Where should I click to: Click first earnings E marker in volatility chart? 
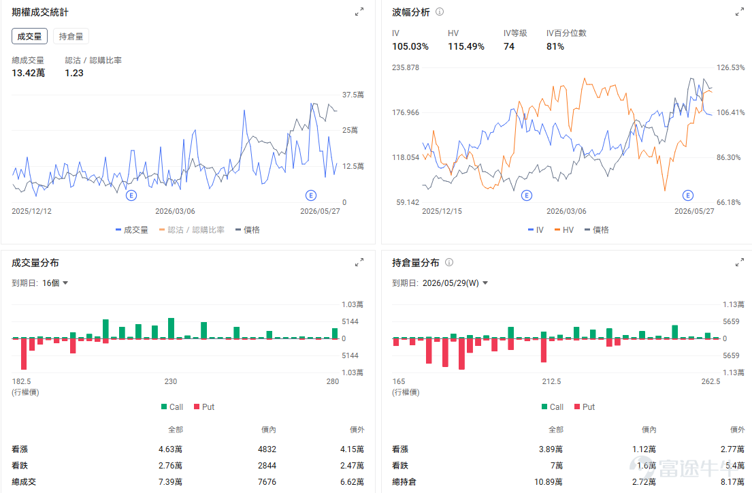coord(527,195)
